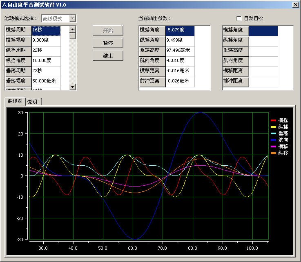Click the blue 航向 legend swatch
301x262 pixels.
pos(273,140)
